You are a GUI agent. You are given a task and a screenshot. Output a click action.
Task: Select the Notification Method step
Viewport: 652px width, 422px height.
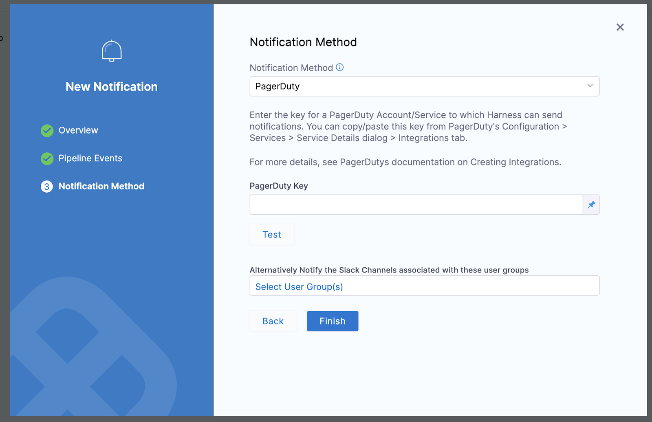point(101,186)
